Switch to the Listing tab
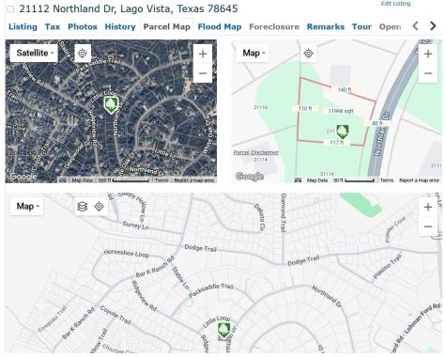 23,26
